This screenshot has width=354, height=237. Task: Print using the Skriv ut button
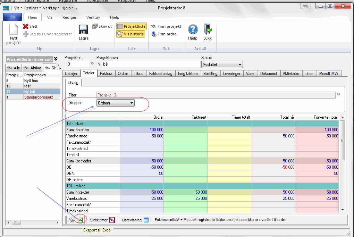pyautogui.click(x=102, y=26)
